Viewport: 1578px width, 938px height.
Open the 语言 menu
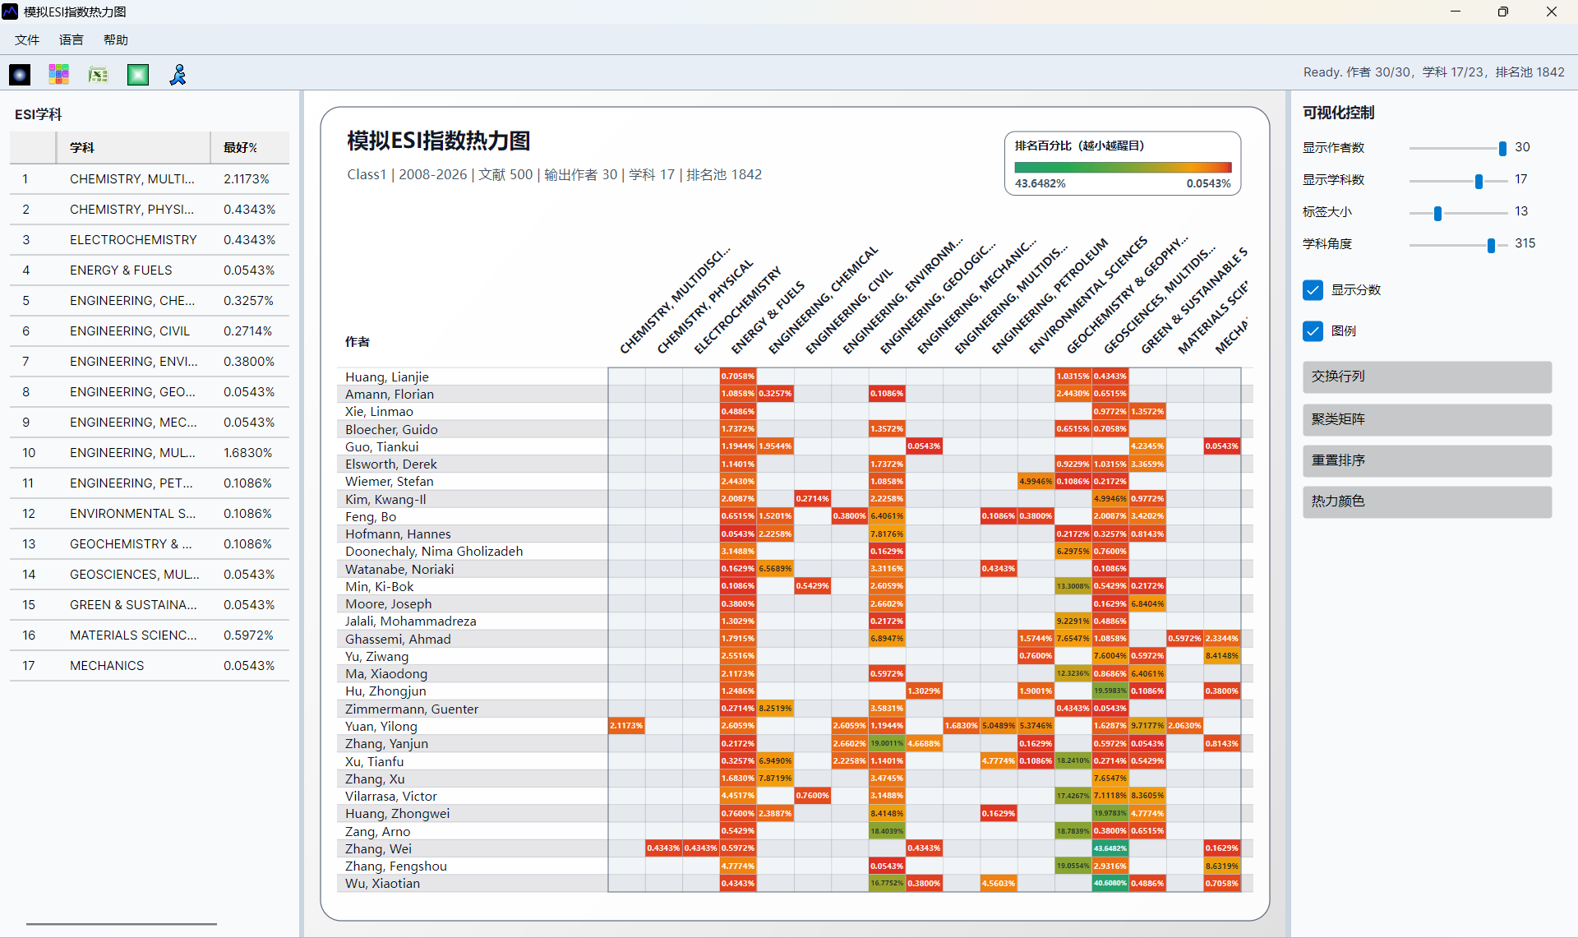pos(72,39)
